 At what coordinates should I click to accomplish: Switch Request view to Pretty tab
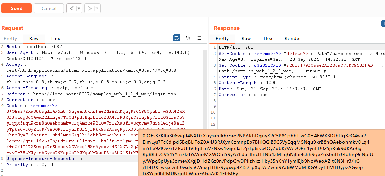point(10,38)
